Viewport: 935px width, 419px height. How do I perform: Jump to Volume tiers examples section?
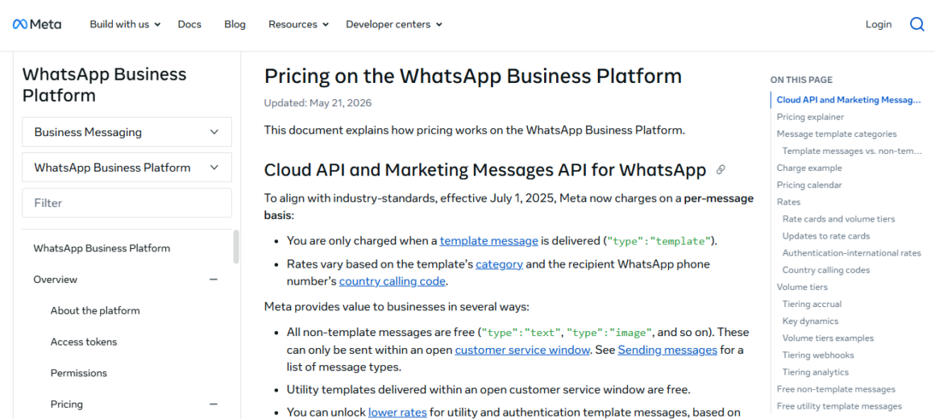coord(829,338)
